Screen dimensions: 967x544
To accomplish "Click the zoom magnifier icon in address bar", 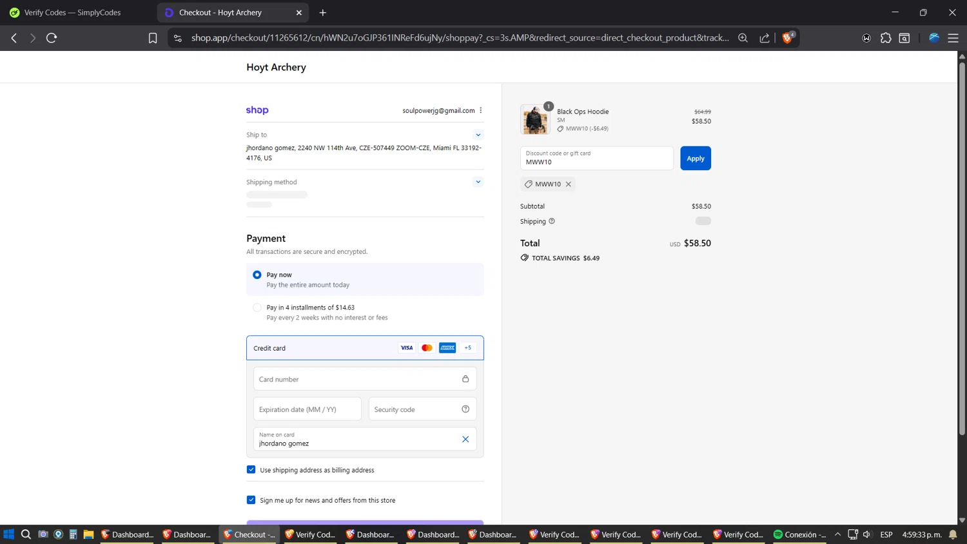I will [x=743, y=38].
